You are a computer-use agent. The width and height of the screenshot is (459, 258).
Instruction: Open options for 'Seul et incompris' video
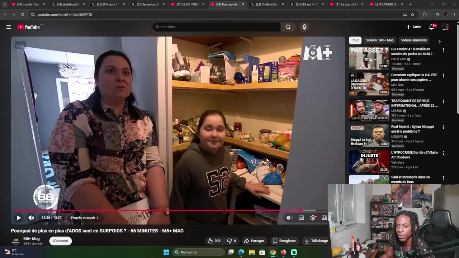443,178
